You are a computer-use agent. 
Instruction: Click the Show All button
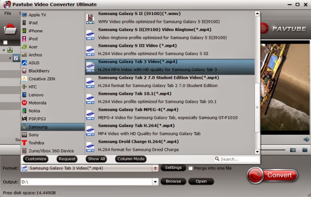coord(96,159)
